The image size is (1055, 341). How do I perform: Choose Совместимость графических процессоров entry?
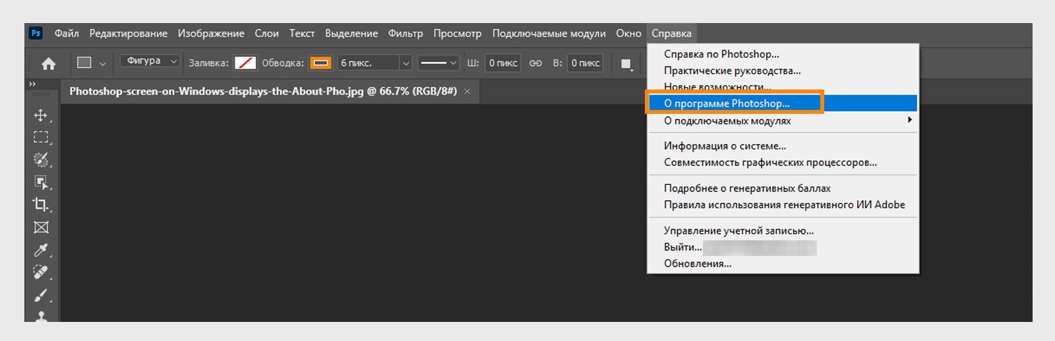pyautogui.click(x=783, y=163)
